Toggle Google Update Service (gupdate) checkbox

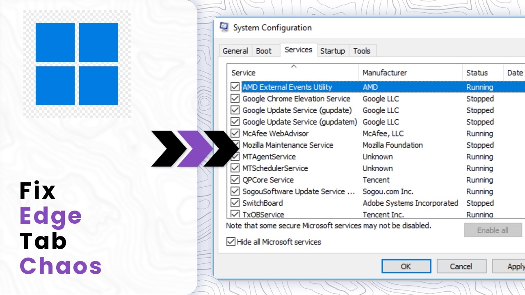pyautogui.click(x=235, y=110)
